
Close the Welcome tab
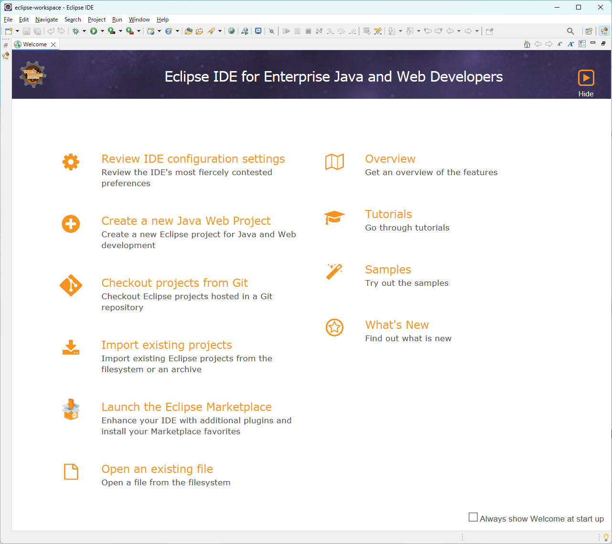tap(54, 44)
